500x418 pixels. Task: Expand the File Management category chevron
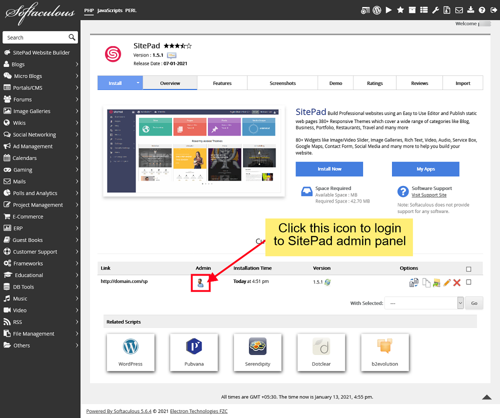point(77,333)
